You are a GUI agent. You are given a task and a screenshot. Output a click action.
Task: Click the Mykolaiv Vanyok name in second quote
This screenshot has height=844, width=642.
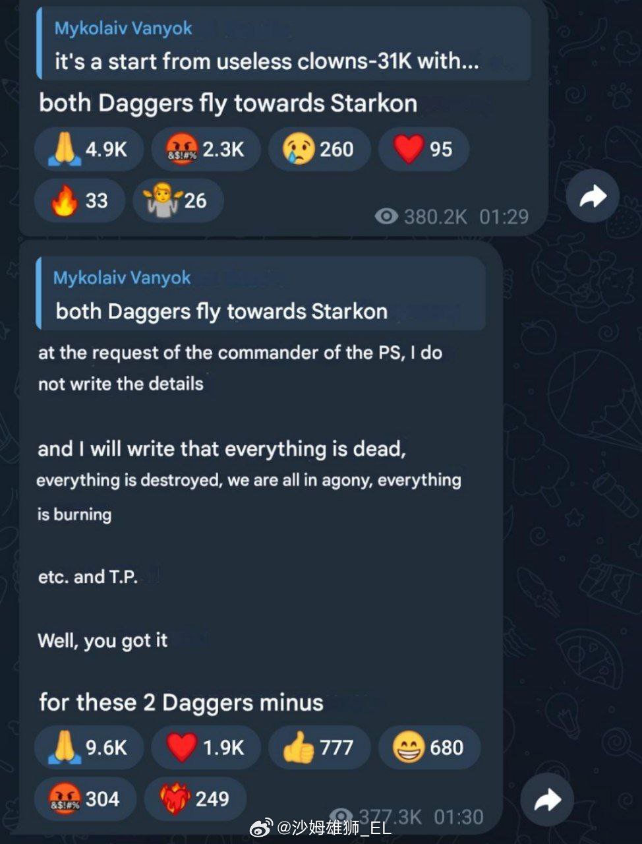click(x=122, y=278)
